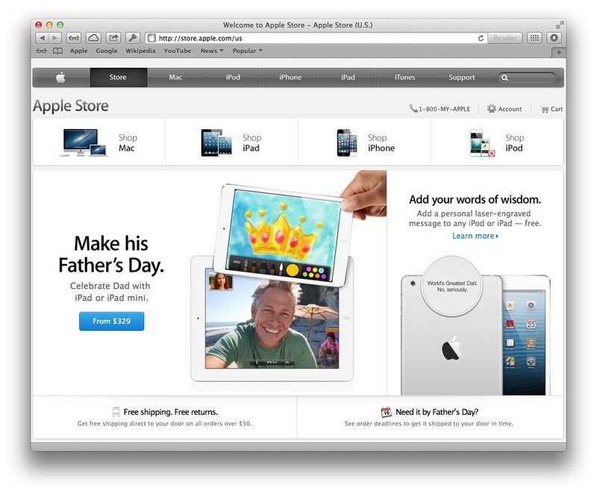Image resolution: width=597 pixels, height=494 pixels.
Task: Click the From $329 button
Action: click(x=111, y=321)
